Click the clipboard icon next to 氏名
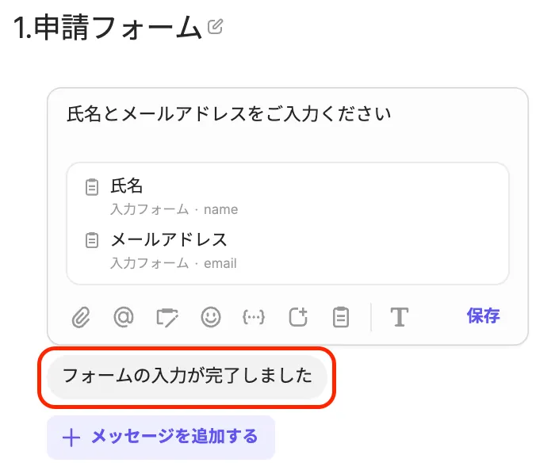This screenshot has width=555, height=474. click(92, 188)
